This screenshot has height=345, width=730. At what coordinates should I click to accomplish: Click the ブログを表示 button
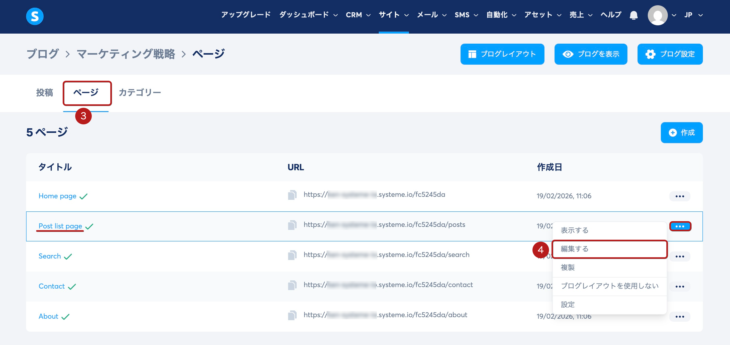(590, 54)
